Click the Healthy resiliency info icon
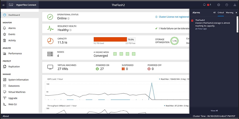Image resolution: width=239 pixels, height=119 pixels. [70, 30]
